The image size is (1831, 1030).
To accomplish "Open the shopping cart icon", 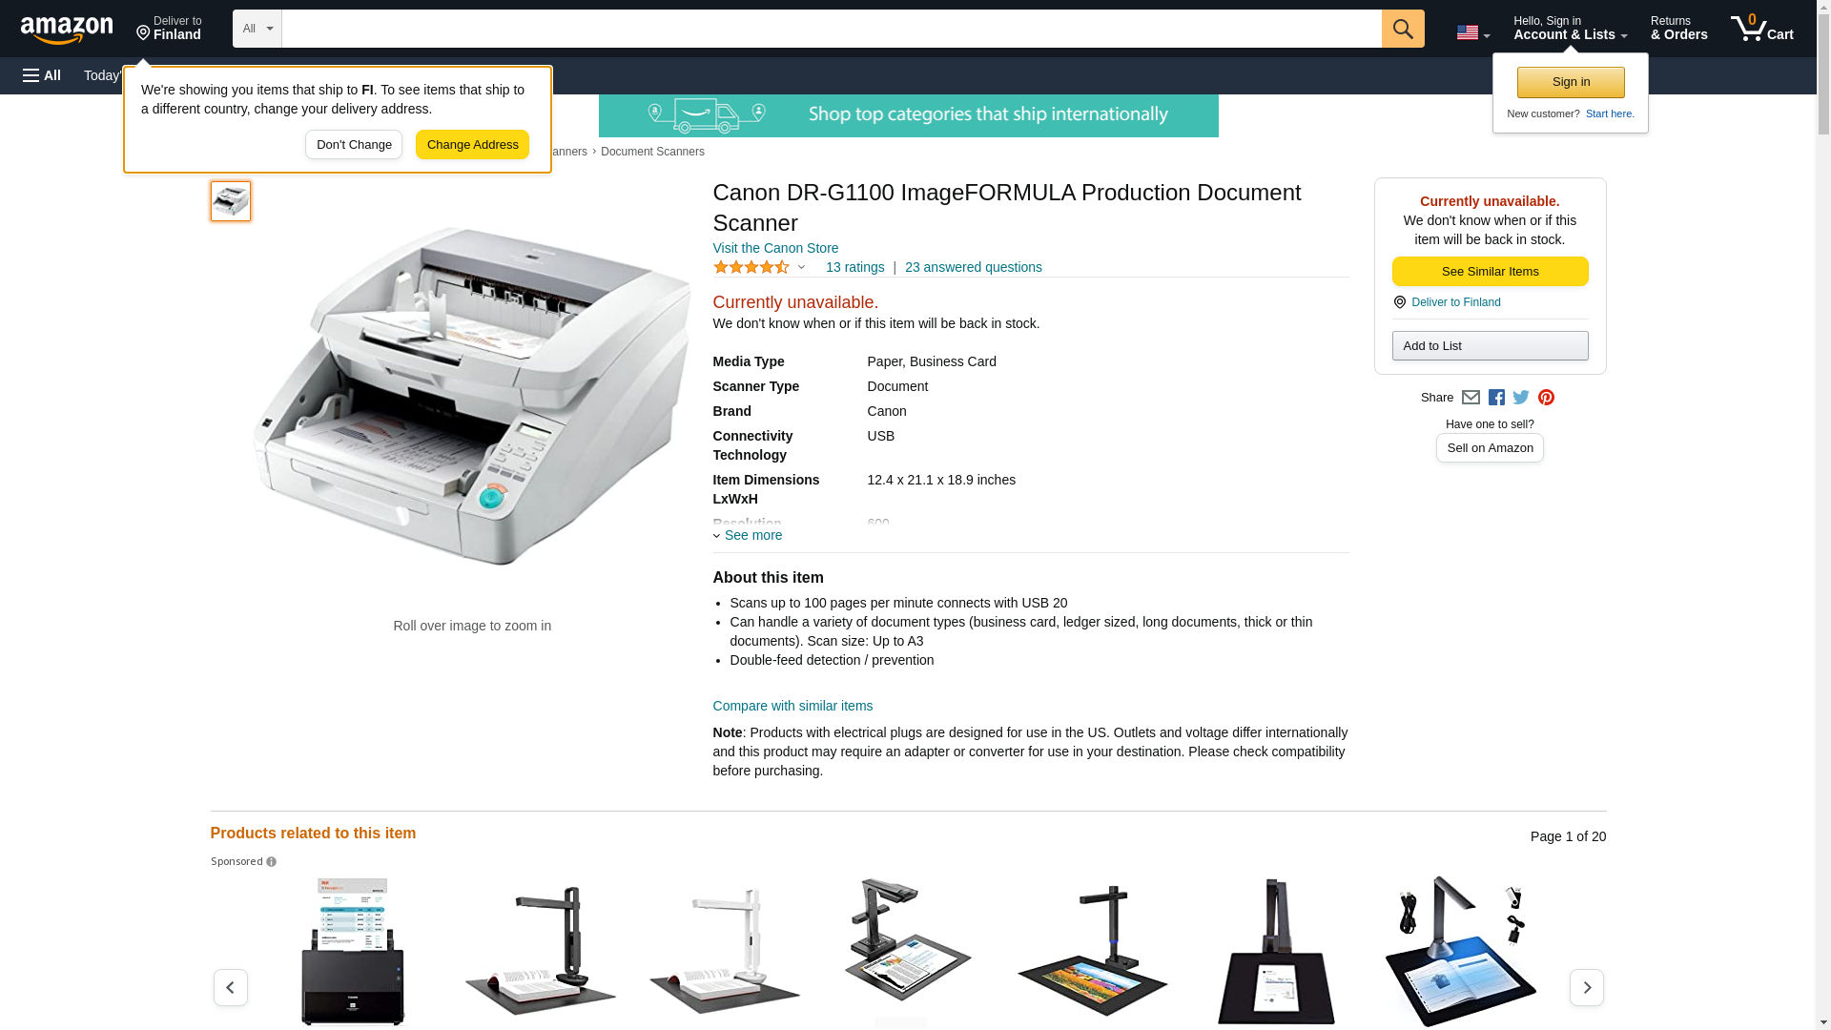I will pos(1761,29).
